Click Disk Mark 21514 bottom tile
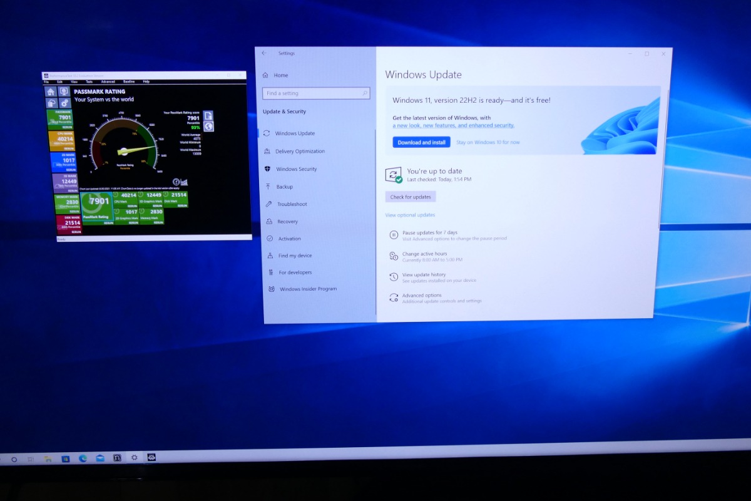The image size is (751, 501). pyautogui.click(x=176, y=200)
